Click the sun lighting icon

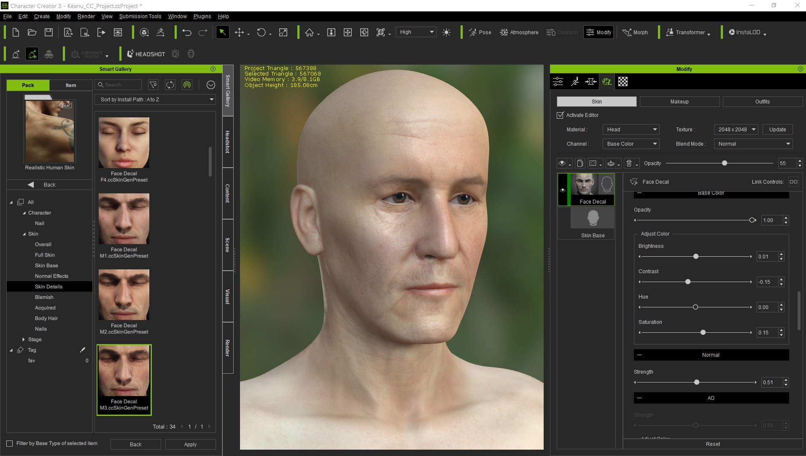coord(447,33)
